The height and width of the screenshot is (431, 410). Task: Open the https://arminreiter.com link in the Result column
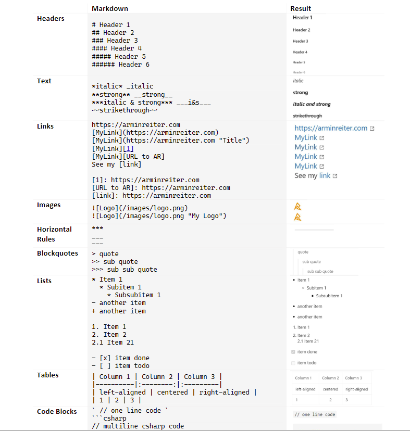click(x=331, y=128)
